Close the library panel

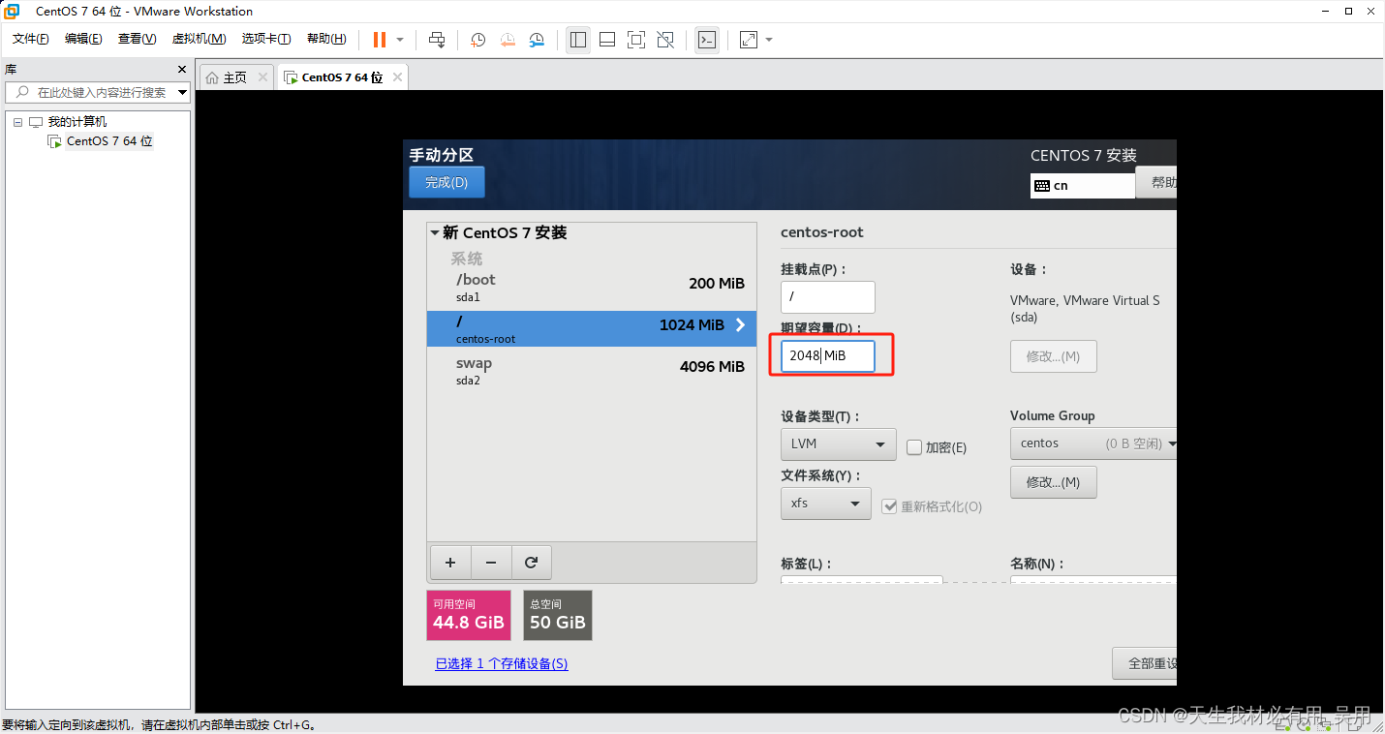point(182,70)
